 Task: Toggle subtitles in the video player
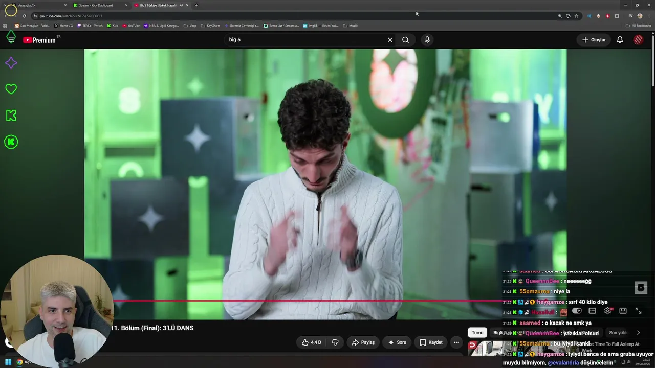592,311
